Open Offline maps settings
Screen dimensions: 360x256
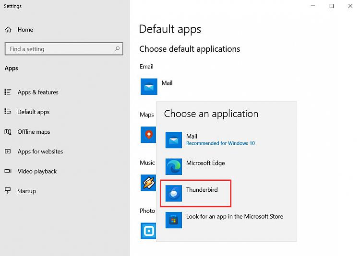pyautogui.click(x=34, y=132)
